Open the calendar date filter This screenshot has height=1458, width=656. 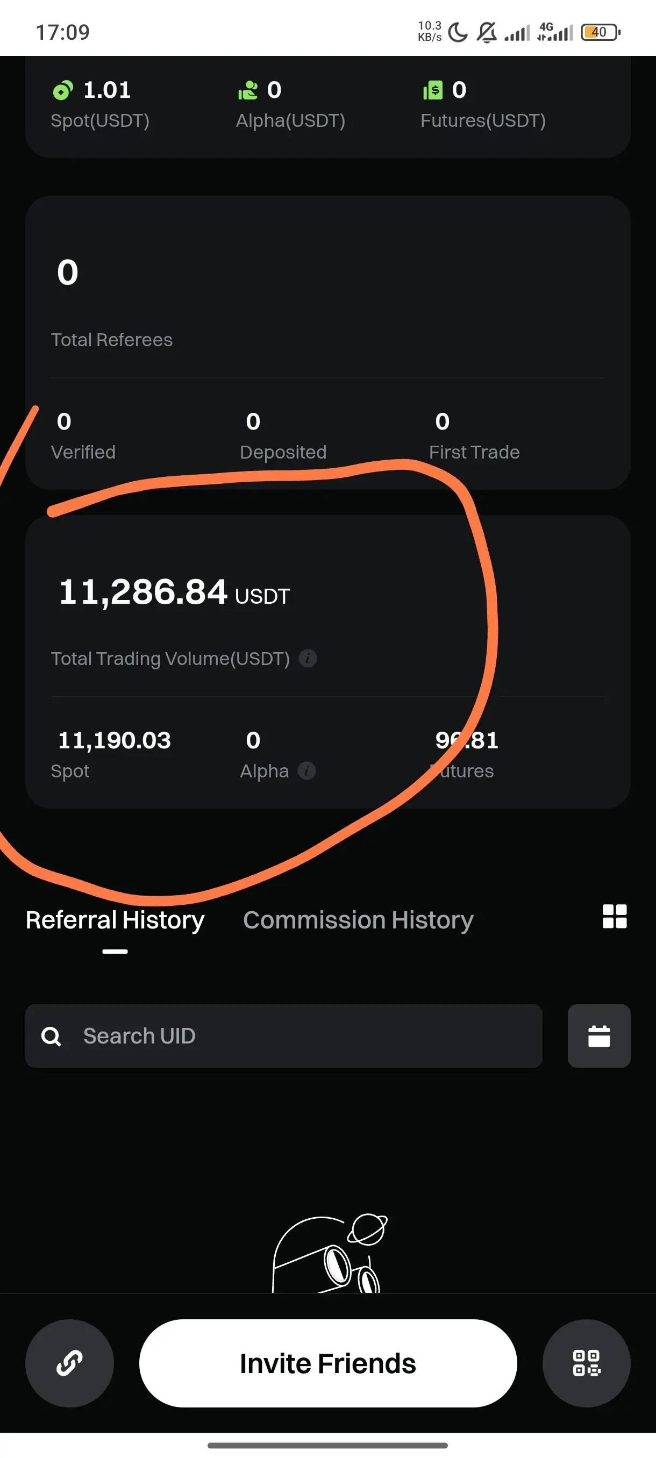click(598, 1036)
